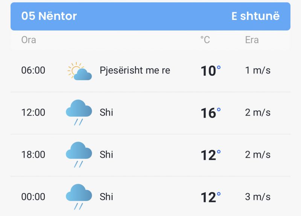Tap the partly cloudy sun icon at 06:00

79,71
